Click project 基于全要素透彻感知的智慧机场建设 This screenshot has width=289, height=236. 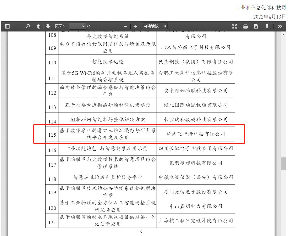(x=108, y=105)
